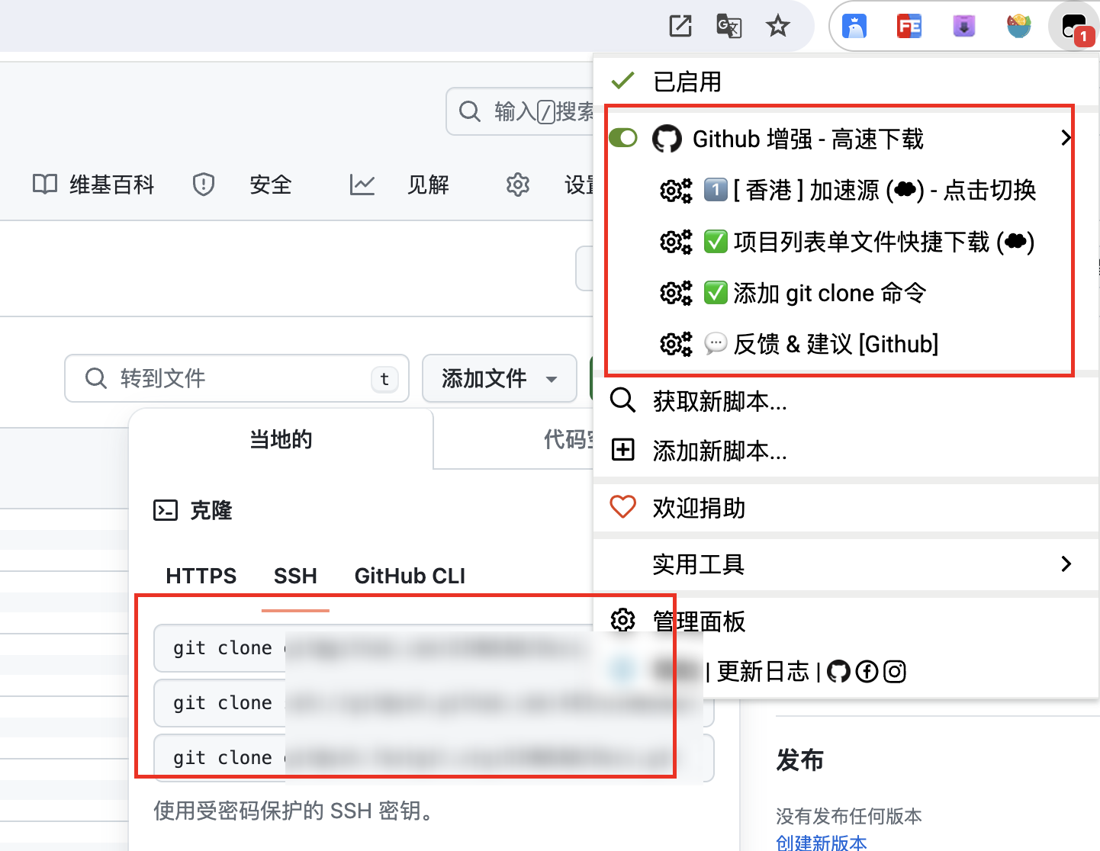Click 没有发布任何版本 text
This screenshot has height=851, width=1100.
[x=849, y=816]
